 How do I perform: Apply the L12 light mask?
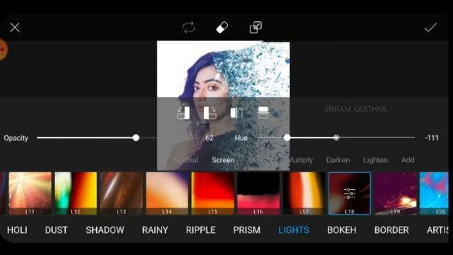click(x=76, y=193)
